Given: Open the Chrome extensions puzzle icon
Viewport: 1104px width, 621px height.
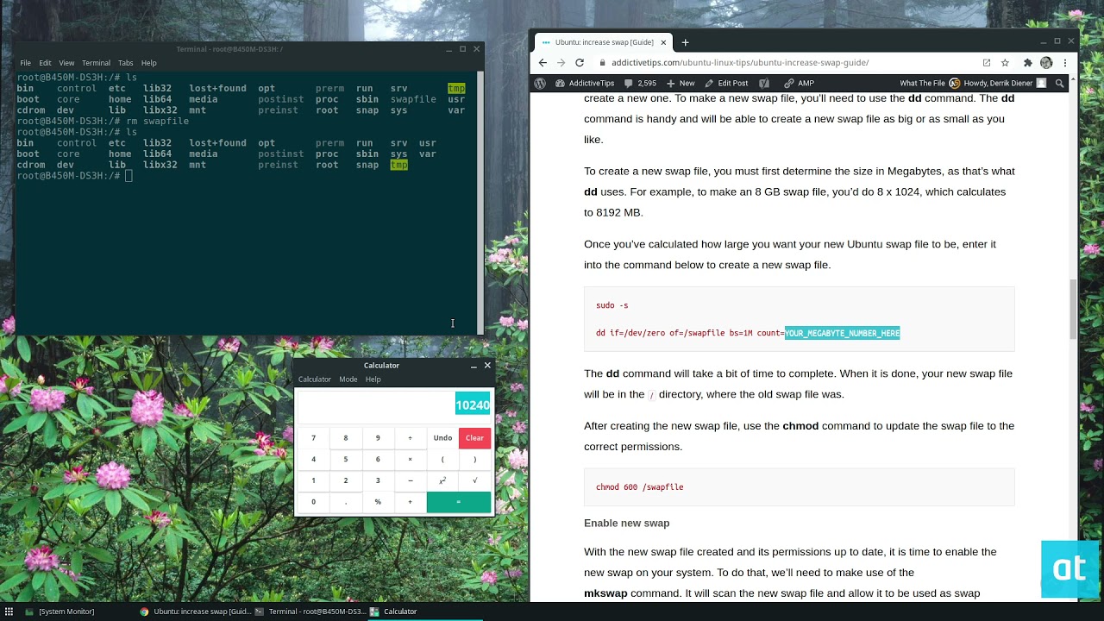Looking at the screenshot, I should pyautogui.click(x=1027, y=62).
